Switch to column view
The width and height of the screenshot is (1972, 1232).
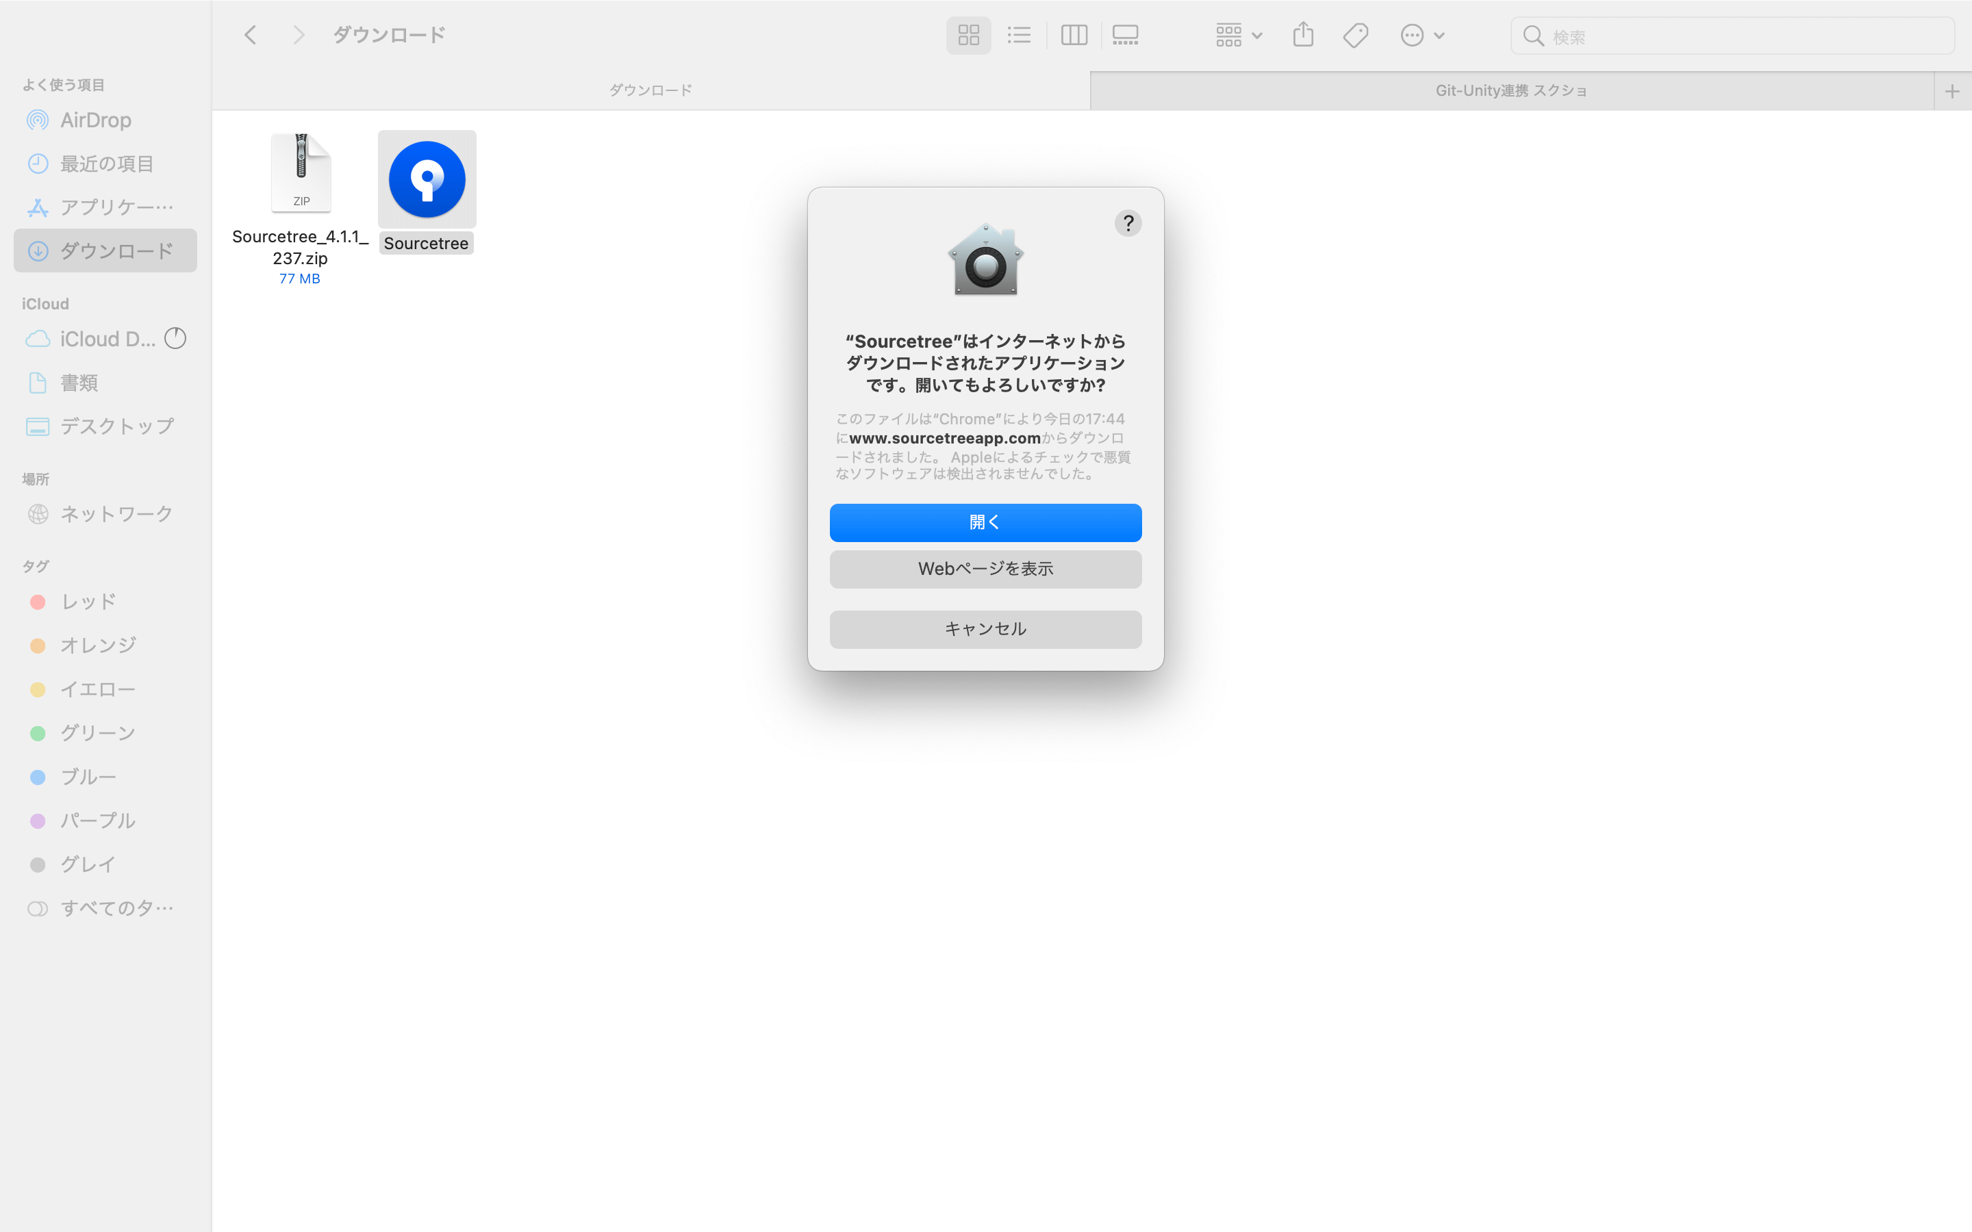click(1074, 35)
